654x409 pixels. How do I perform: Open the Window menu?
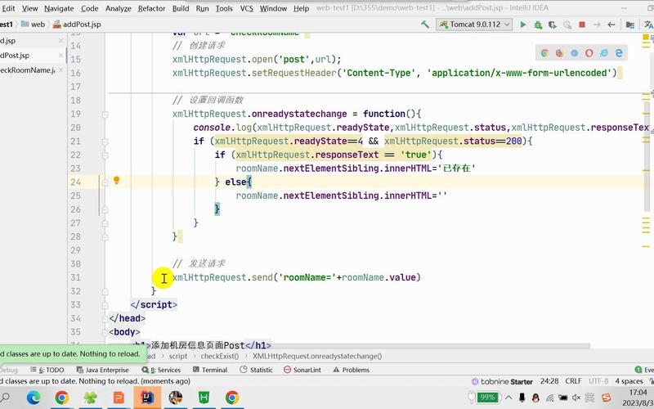(x=273, y=8)
